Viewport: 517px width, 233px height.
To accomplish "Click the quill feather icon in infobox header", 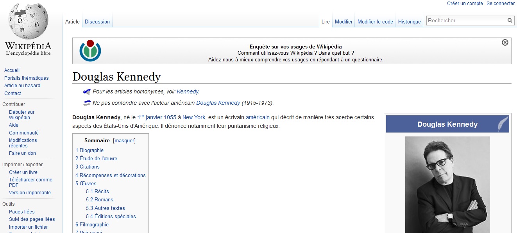I will [503, 124].
